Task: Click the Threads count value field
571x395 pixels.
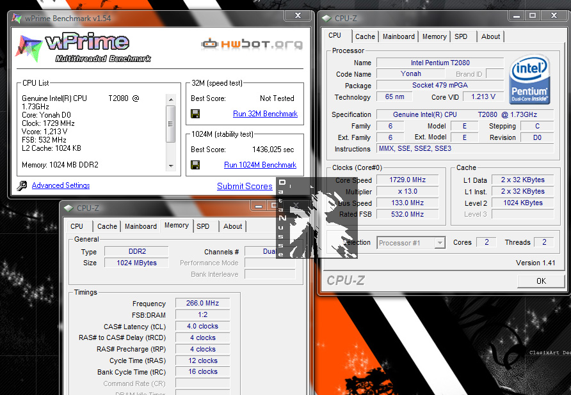Action: pos(544,242)
